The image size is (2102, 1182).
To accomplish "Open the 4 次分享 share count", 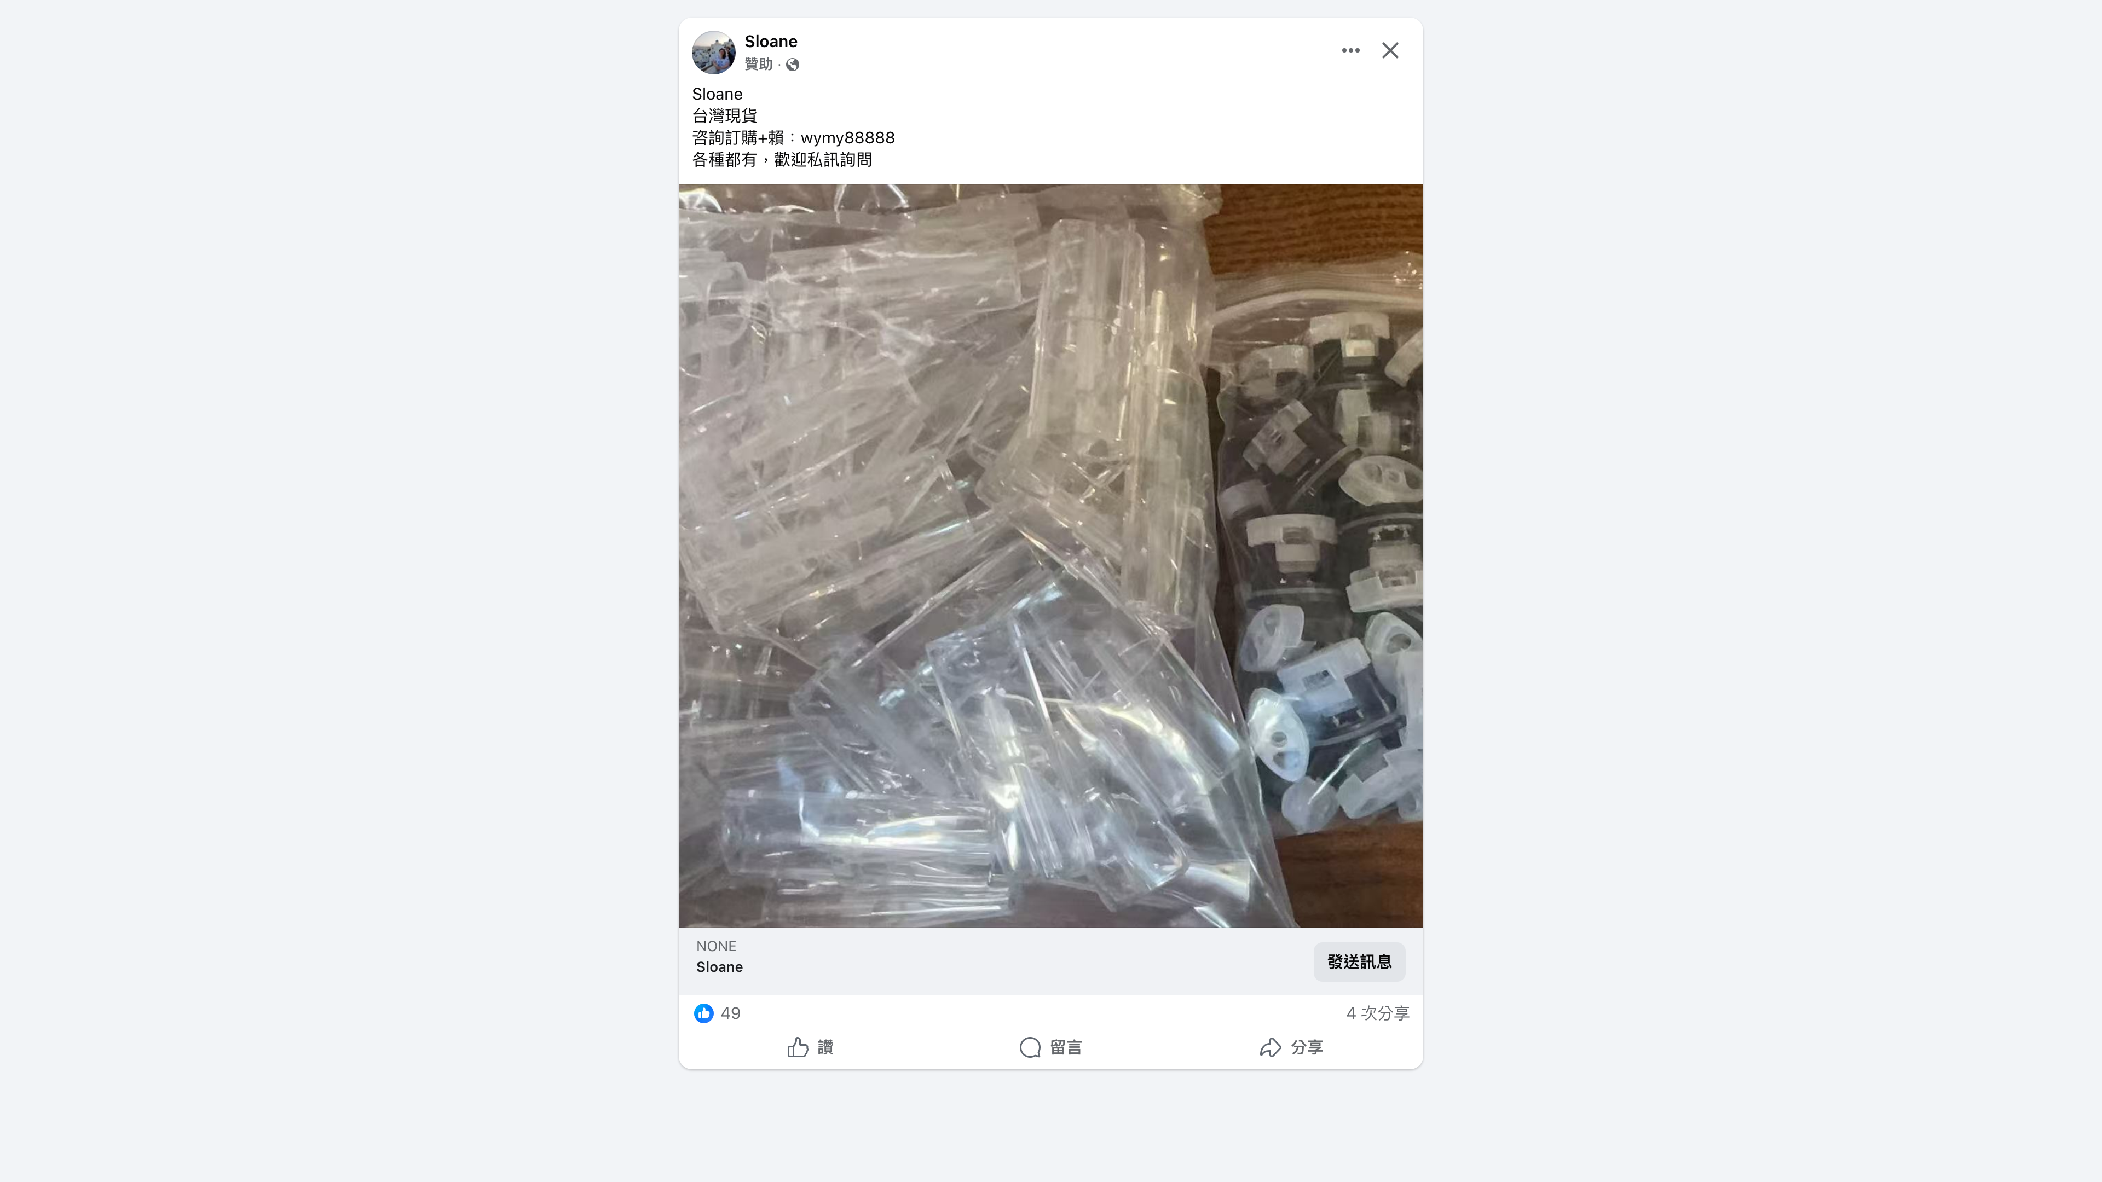I will 1377,1013.
